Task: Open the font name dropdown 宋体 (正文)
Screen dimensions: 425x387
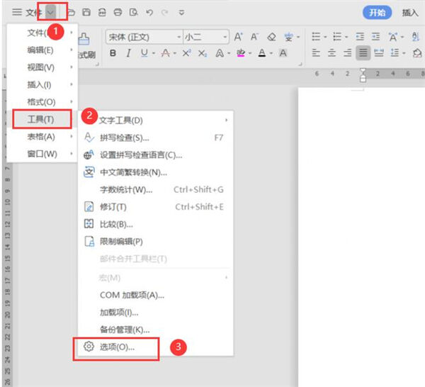Action: pos(144,37)
